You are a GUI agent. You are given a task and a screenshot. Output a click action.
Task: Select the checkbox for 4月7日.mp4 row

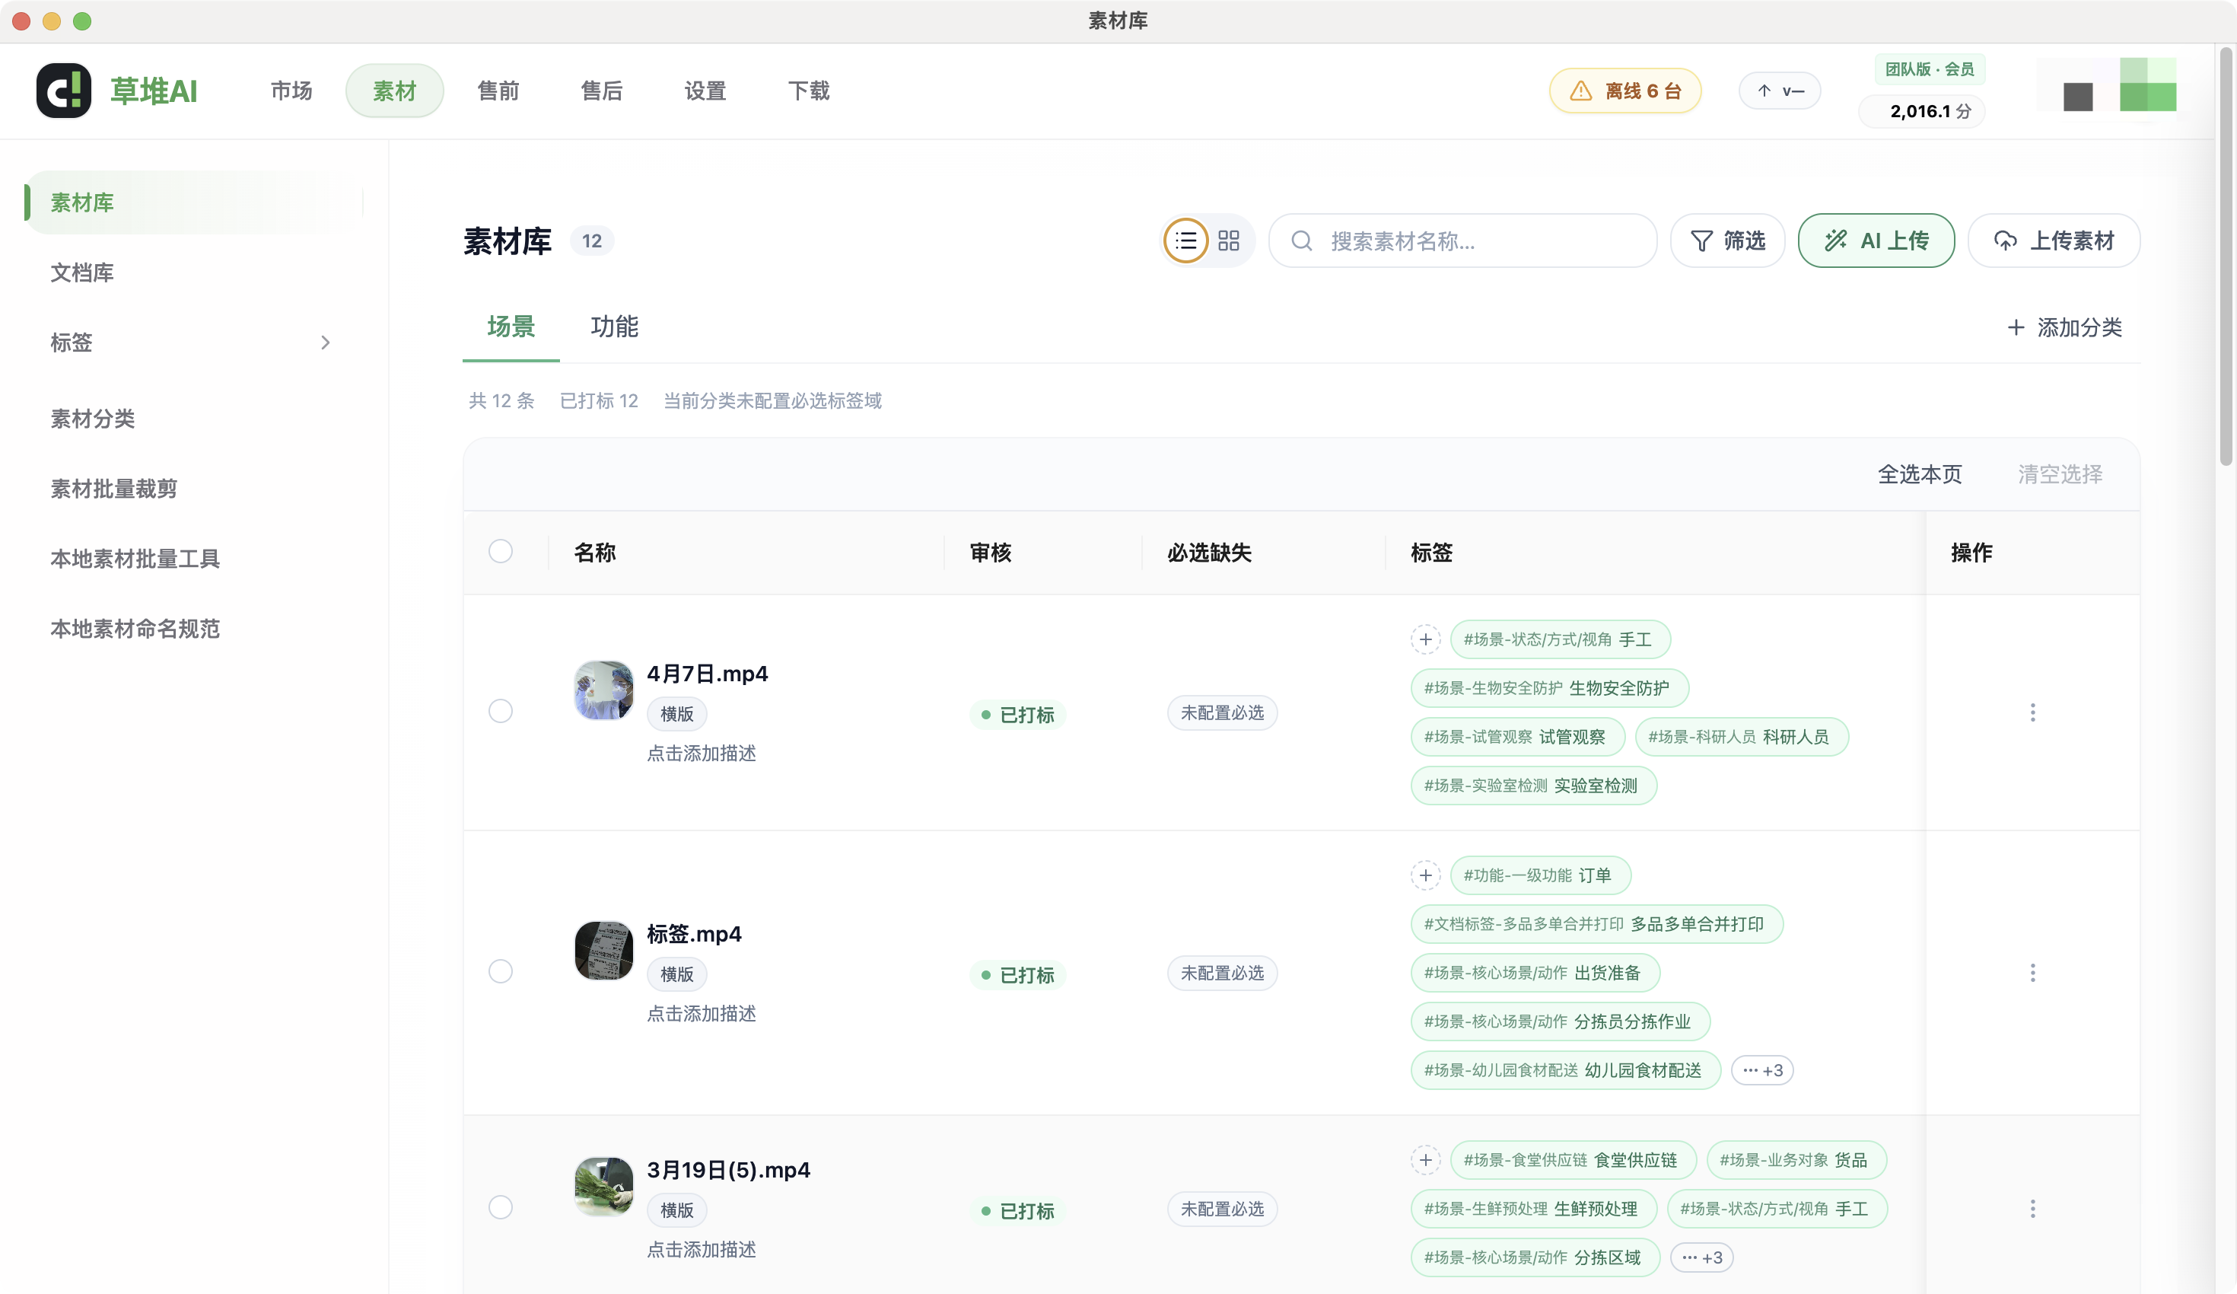coord(501,712)
